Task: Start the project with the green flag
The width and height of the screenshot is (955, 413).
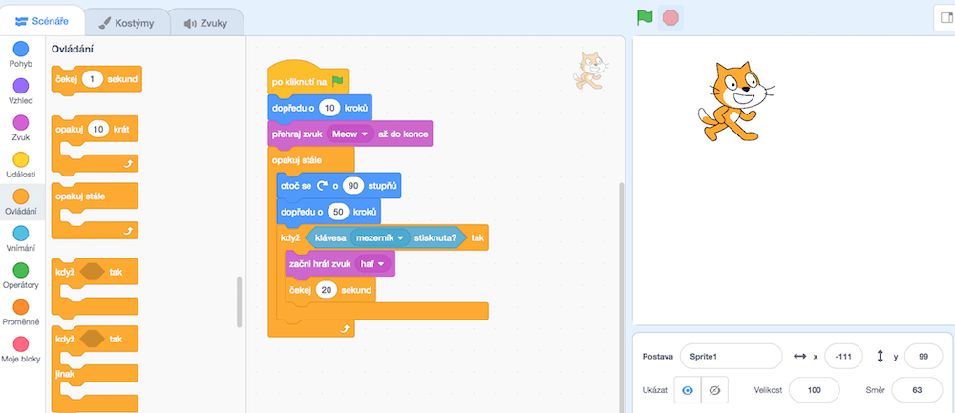Action: pos(645,17)
